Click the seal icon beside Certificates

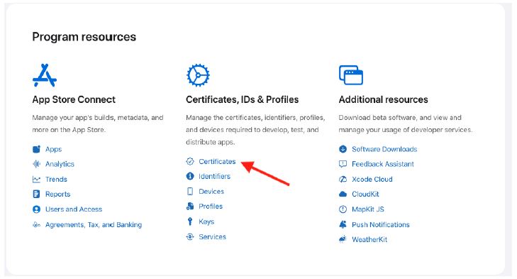click(x=190, y=161)
